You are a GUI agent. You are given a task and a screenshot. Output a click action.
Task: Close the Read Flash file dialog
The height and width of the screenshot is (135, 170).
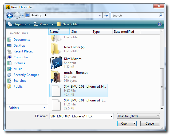pos(159,6)
